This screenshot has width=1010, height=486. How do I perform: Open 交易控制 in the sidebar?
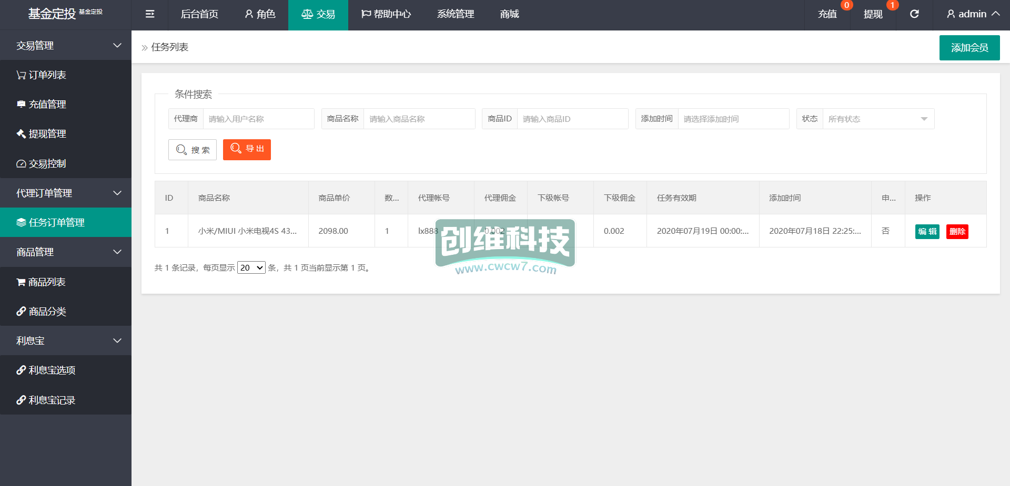point(42,164)
